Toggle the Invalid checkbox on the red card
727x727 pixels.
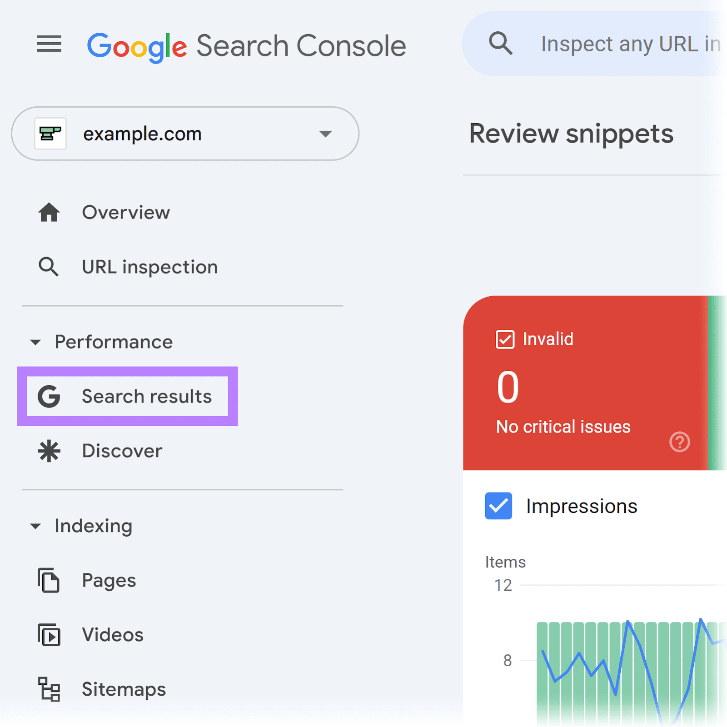point(505,339)
